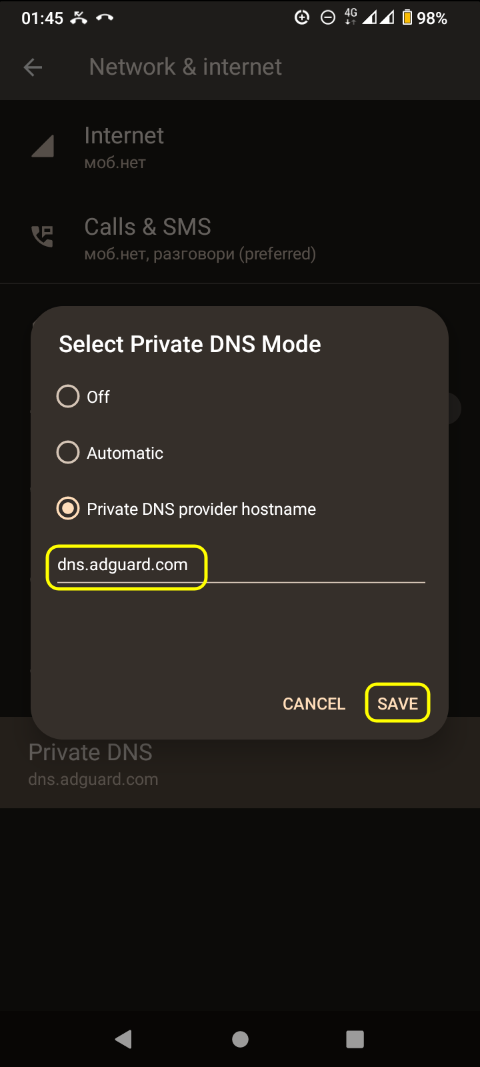Tap the Internet signal triangle icon

[x=43, y=146]
